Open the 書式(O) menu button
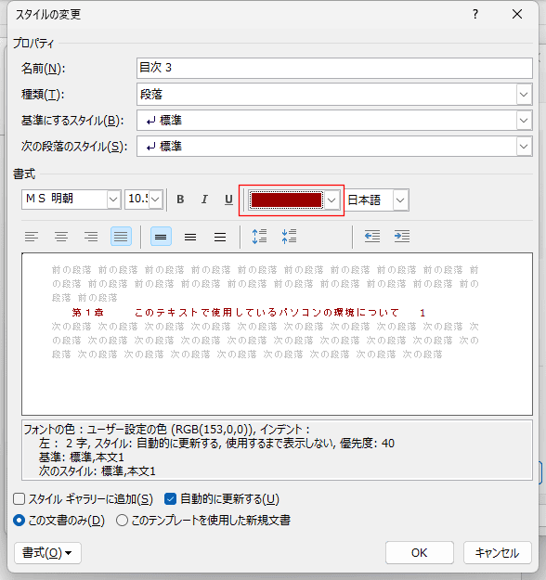 coord(47,553)
